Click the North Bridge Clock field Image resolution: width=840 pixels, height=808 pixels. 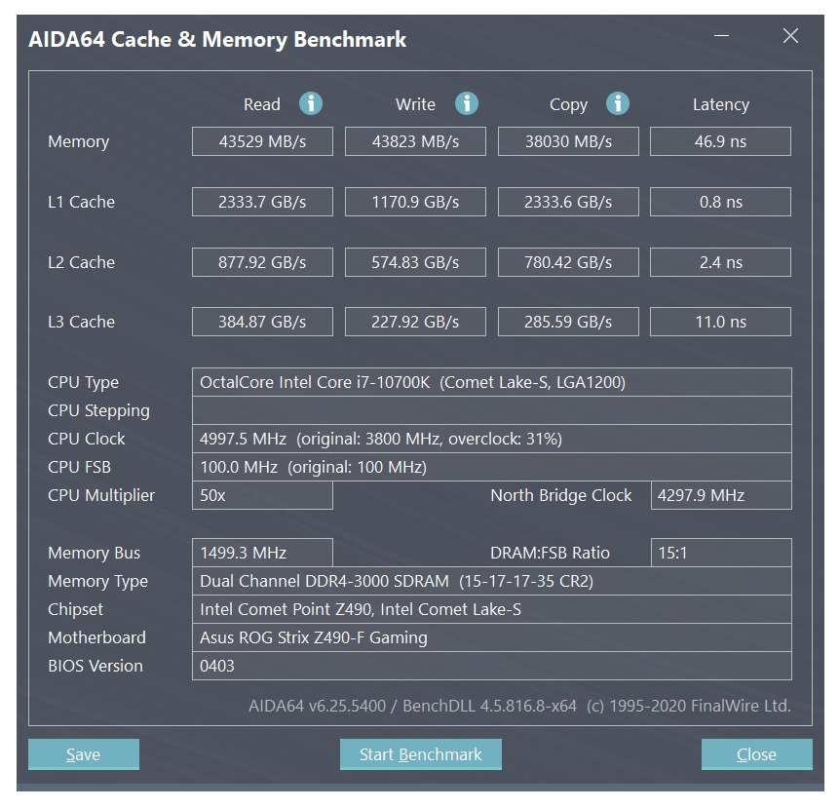(720, 495)
